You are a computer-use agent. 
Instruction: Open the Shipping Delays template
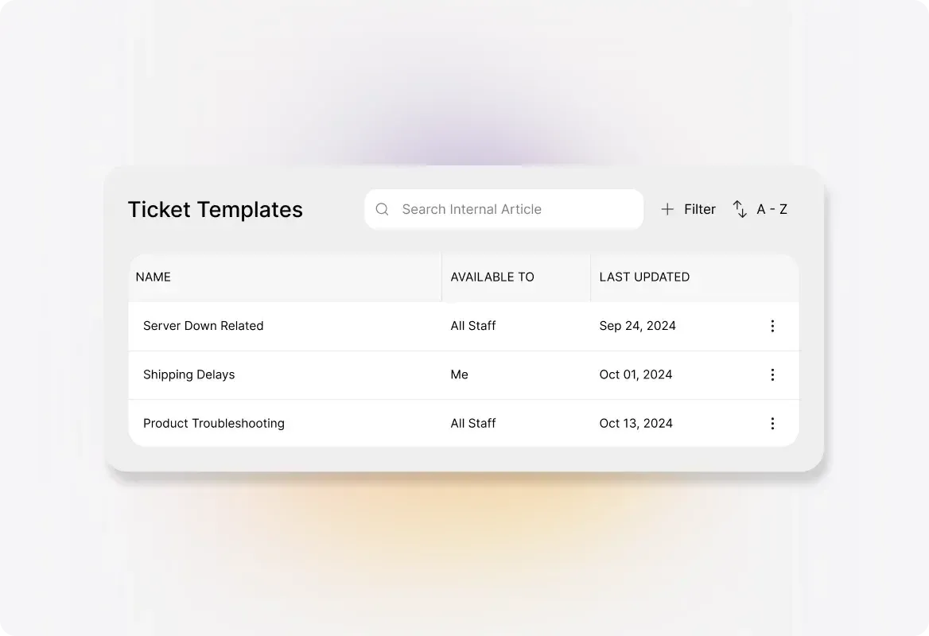pos(189,374)
